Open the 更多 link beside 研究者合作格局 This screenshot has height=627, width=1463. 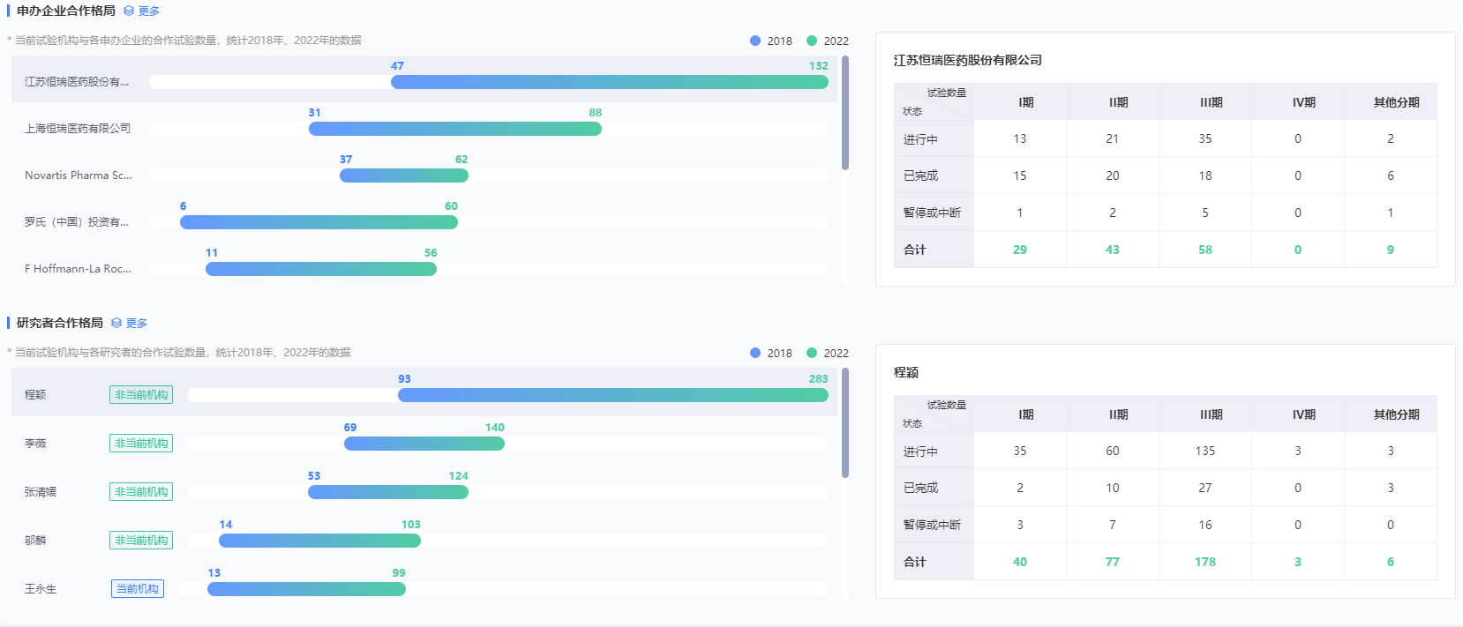click(137, 324)
